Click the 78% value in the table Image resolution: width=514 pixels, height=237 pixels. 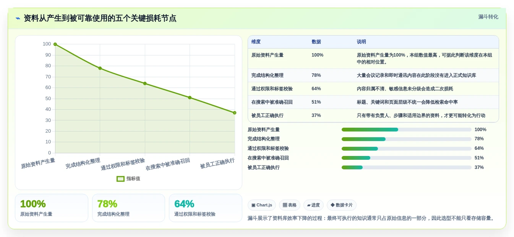316,75
